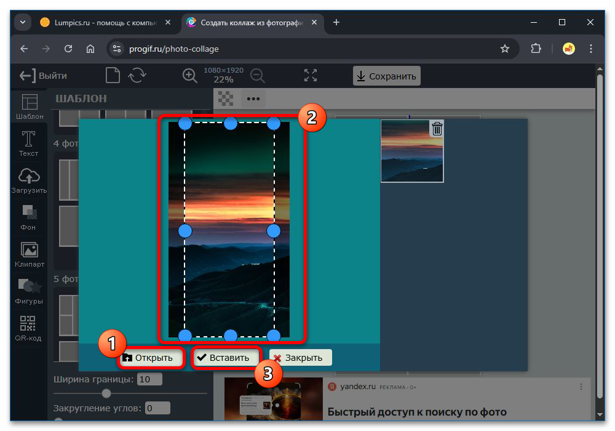Viewport: 615px width, 431px height.
Task: Adjust the Ширина границы slider handle
Action: coord(106,393)
